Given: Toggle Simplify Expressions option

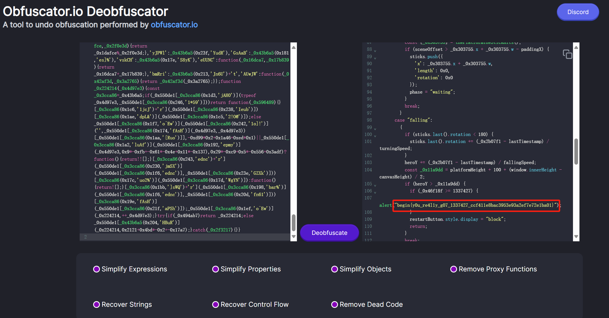Looking at the screenshot, I should coord(97,269).
